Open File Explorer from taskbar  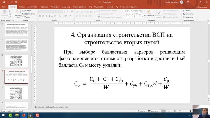tap(17, 115)
